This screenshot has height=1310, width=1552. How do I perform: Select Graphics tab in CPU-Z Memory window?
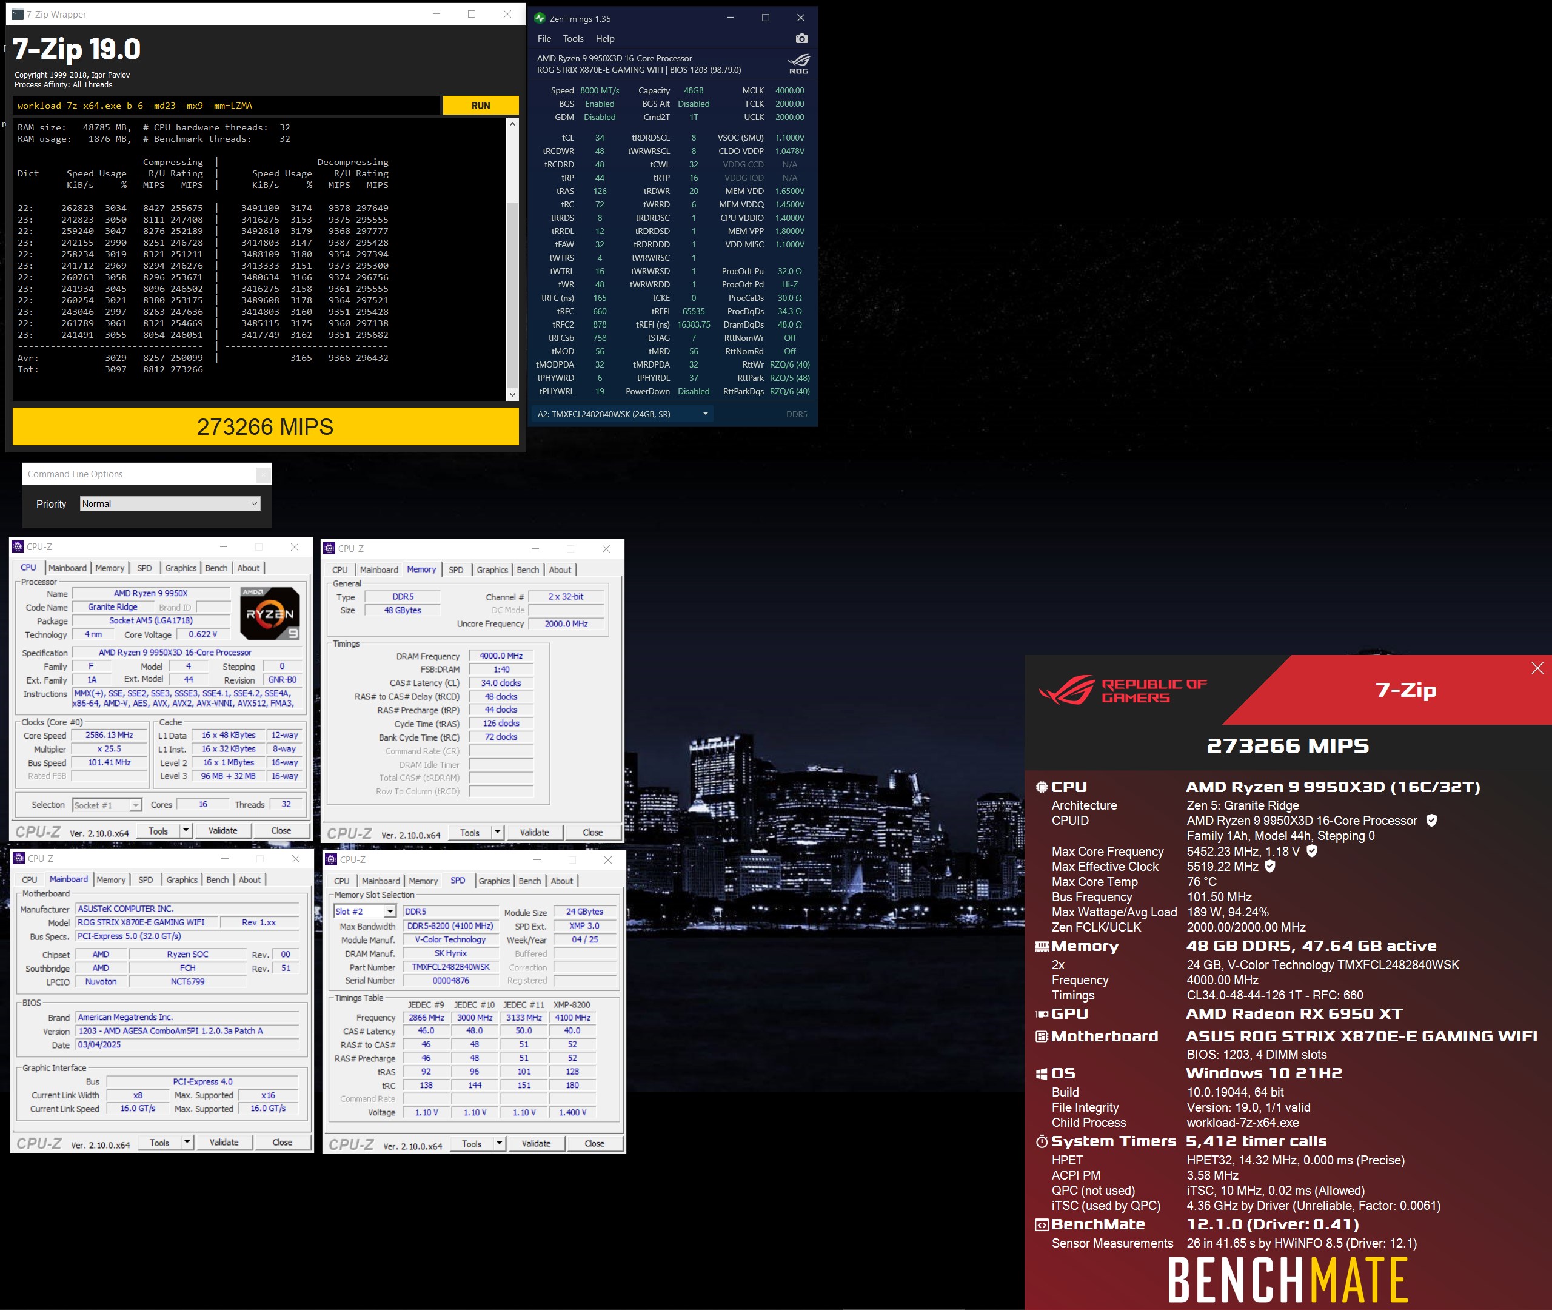[x=492, y=570]
